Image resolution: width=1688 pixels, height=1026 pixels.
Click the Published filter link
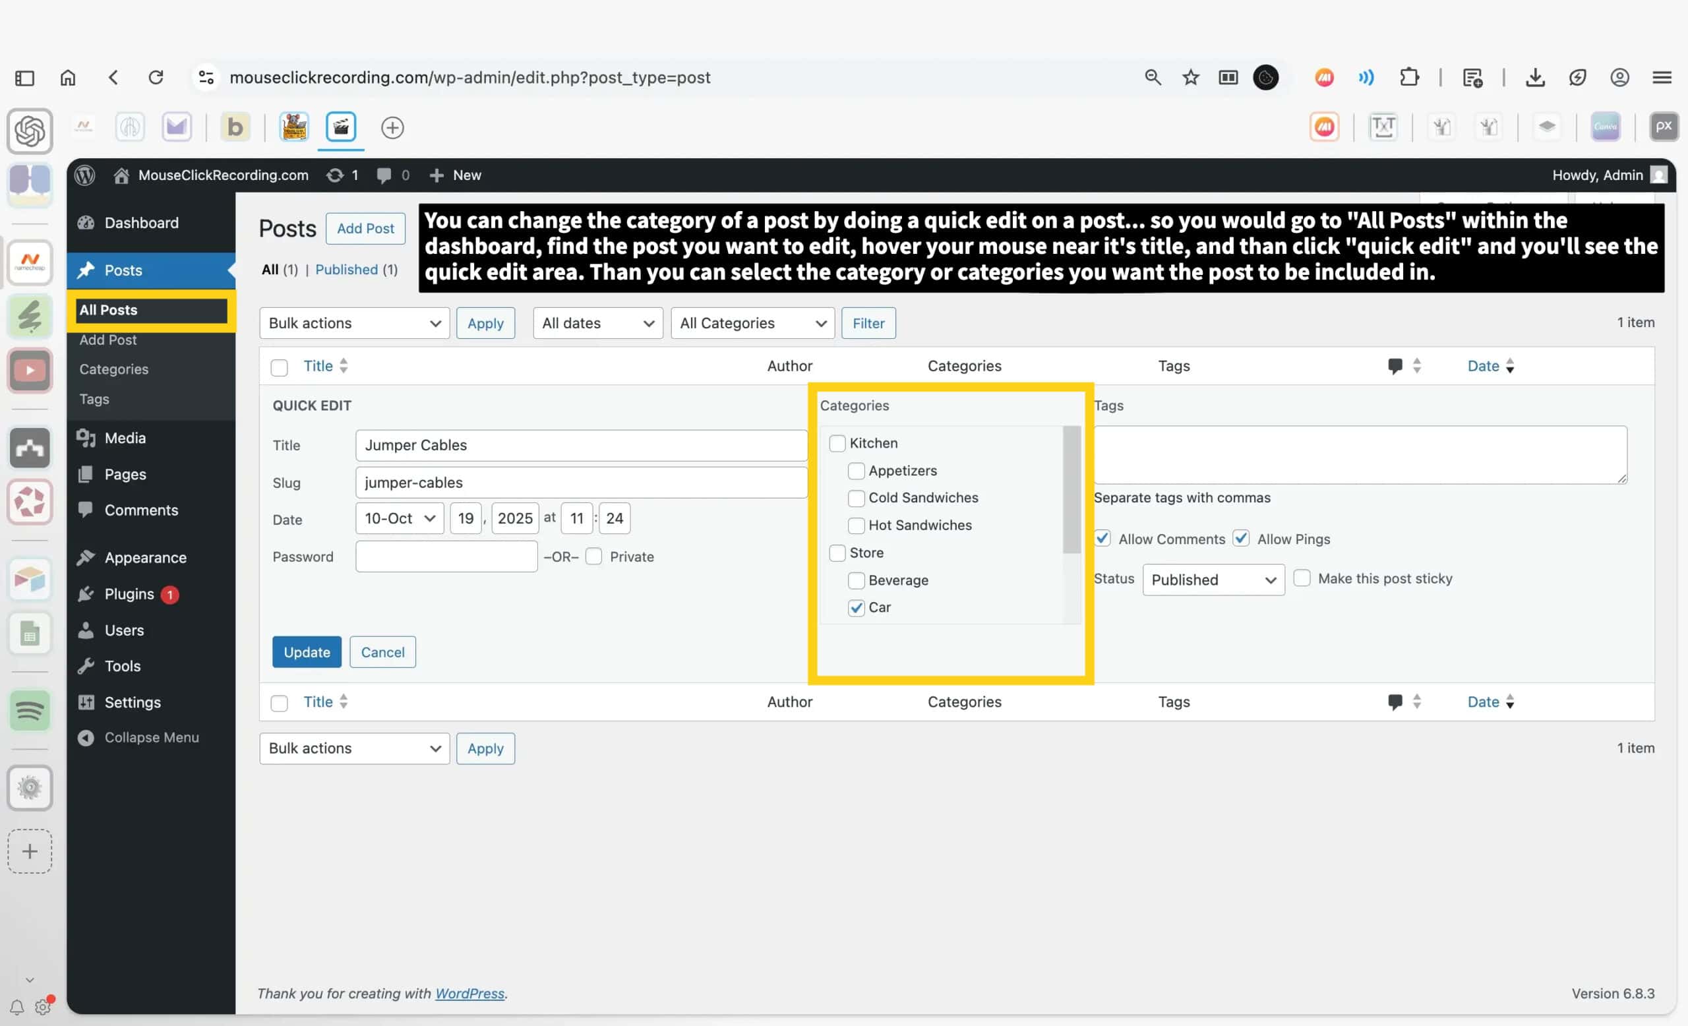tap(346, 269)
